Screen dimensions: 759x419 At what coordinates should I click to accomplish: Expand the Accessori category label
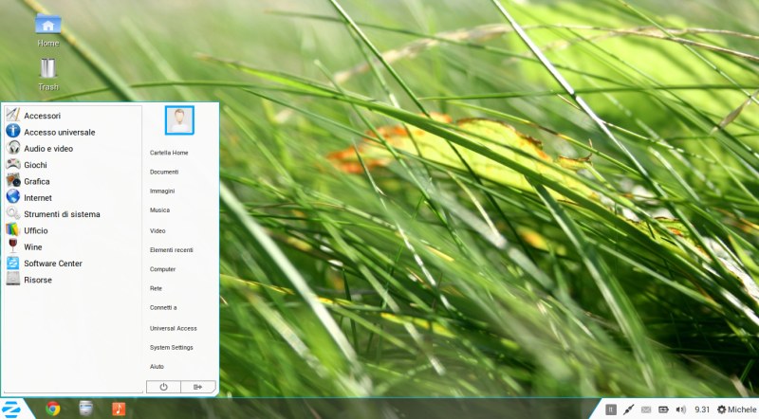click(42, 116)
